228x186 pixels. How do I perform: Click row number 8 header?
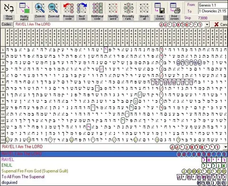3,95
